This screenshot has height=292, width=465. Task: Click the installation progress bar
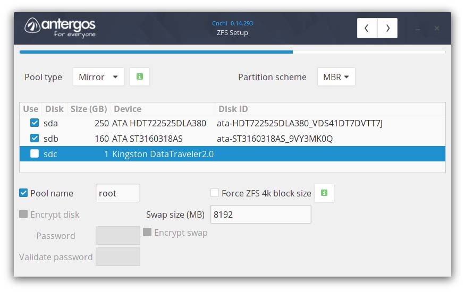pos(232,52)
